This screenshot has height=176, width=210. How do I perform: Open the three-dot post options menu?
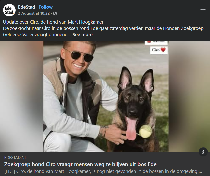(203, 9)
